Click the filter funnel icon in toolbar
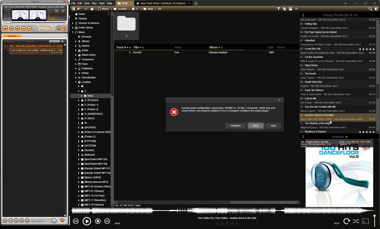Viewport: 380px width, 229px height. 279,9
